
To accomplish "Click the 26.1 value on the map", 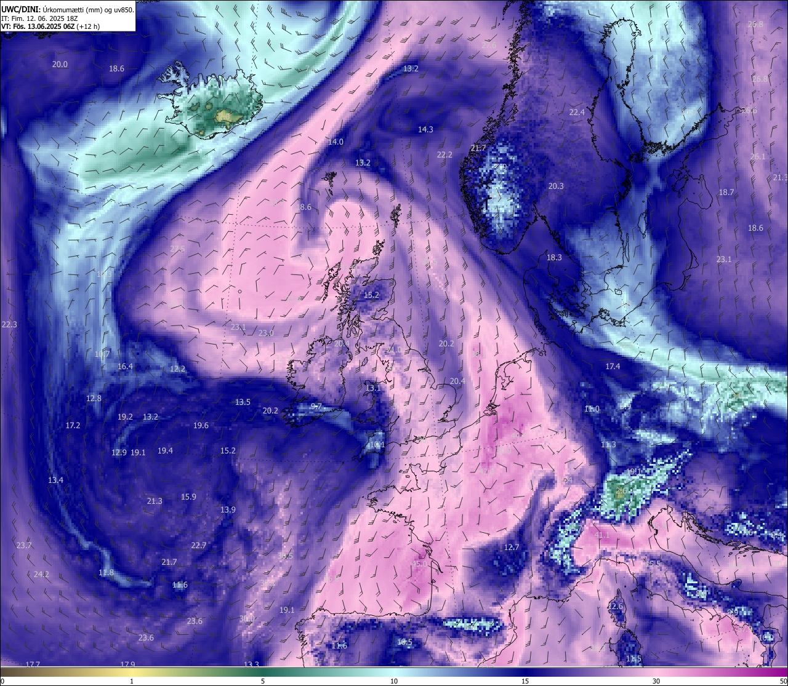I will coord(758,157).
